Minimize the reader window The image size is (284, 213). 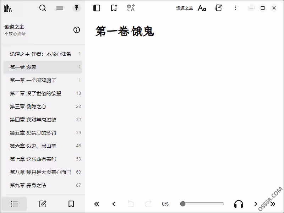[251, 8]
